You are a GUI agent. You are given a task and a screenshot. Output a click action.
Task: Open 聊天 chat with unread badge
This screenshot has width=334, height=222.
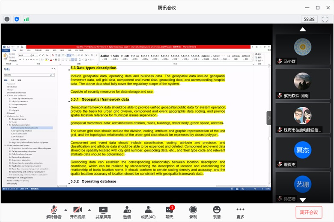point(170,212)
